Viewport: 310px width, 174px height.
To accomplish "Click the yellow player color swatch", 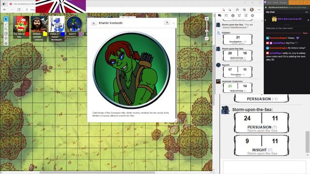I will click(45, 34).
